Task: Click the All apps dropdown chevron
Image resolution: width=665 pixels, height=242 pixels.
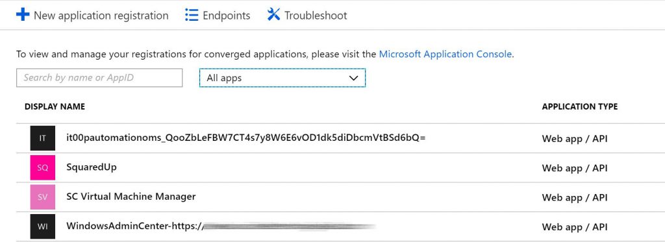Action: coord(353,78)
